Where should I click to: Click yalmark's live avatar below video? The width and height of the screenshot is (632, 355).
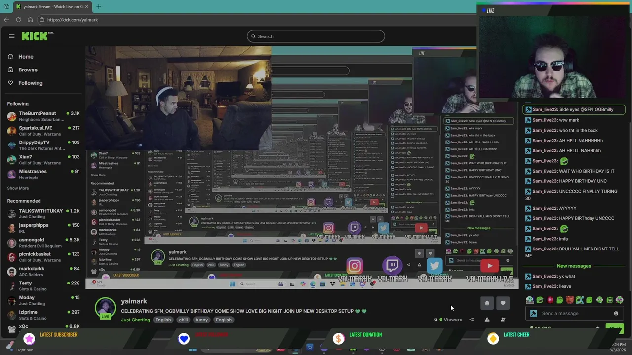[x=105, y=308]
